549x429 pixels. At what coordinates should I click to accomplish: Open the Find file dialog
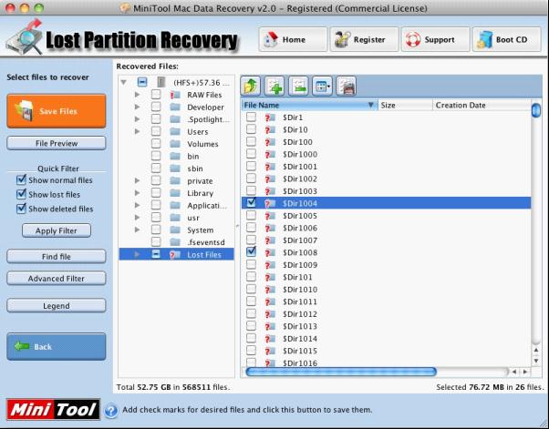57,257
